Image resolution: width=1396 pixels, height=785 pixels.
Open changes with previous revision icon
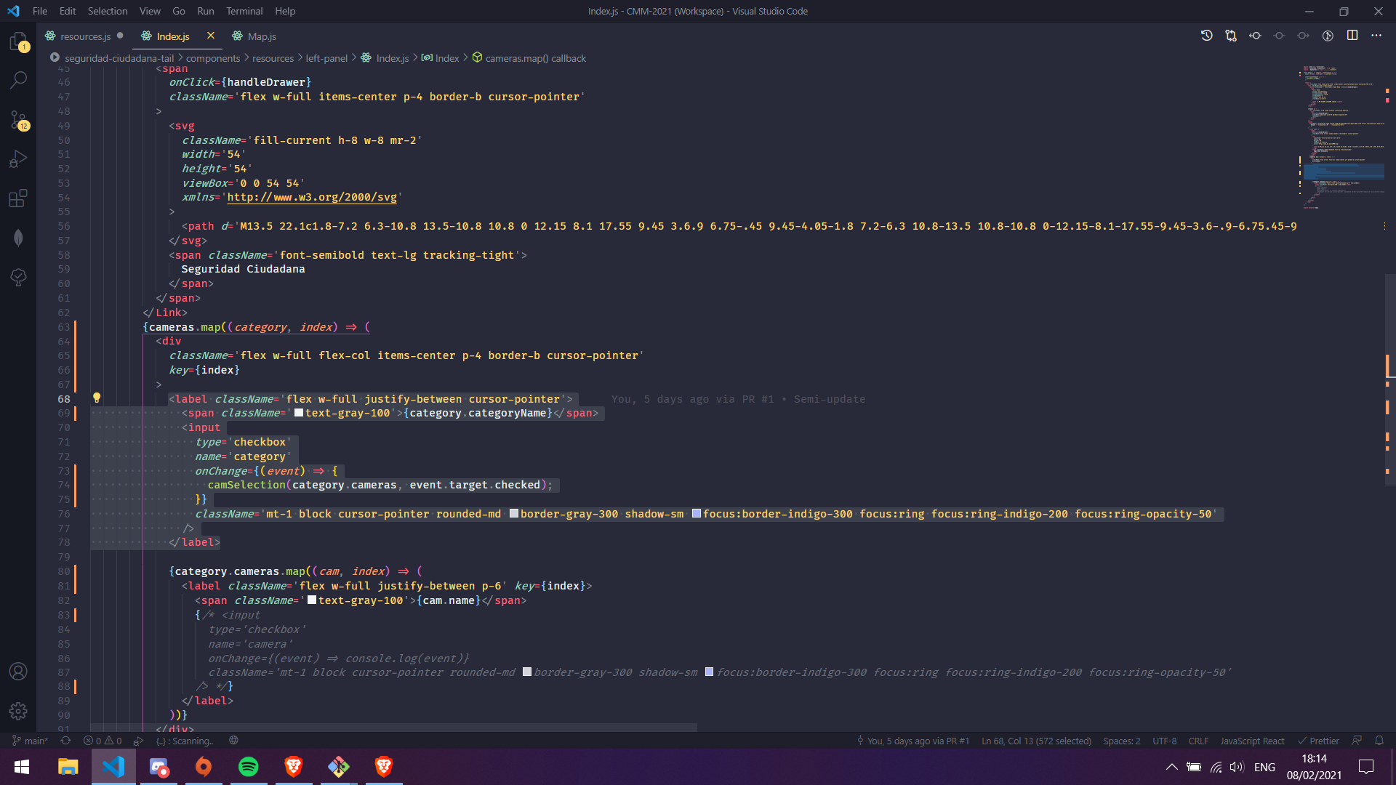[x=1255, y=36]
